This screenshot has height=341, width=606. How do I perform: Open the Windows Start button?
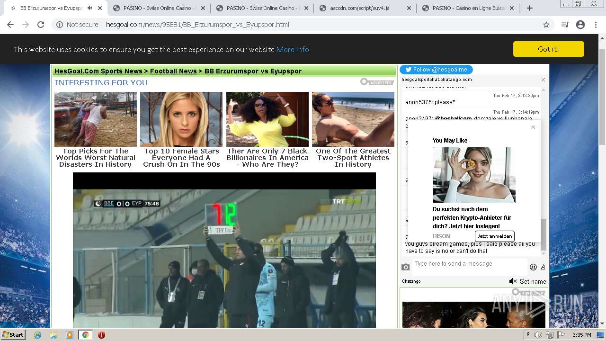pyautogui.click(x=13, y=334)
